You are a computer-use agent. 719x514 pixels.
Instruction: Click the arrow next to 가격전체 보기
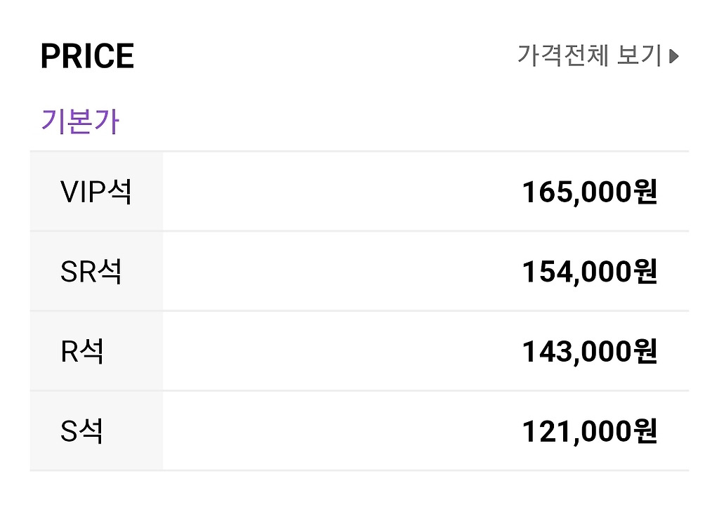pos(674,56)
